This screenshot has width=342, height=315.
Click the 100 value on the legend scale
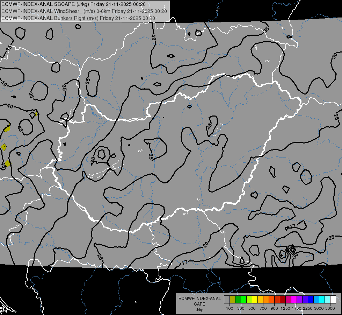pyautogui.click(x=230, y=308)
